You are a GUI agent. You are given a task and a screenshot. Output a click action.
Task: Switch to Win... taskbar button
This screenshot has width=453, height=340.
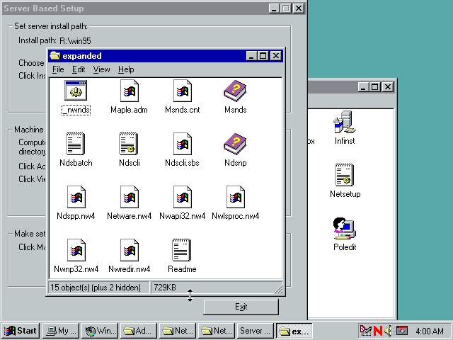(100, 331)
